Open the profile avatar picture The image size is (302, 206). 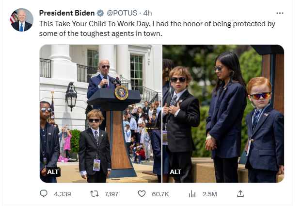(22, 20)
